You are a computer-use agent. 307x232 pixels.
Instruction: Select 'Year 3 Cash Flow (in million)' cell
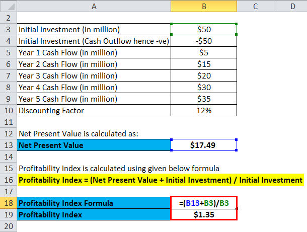tap(94, 75)
